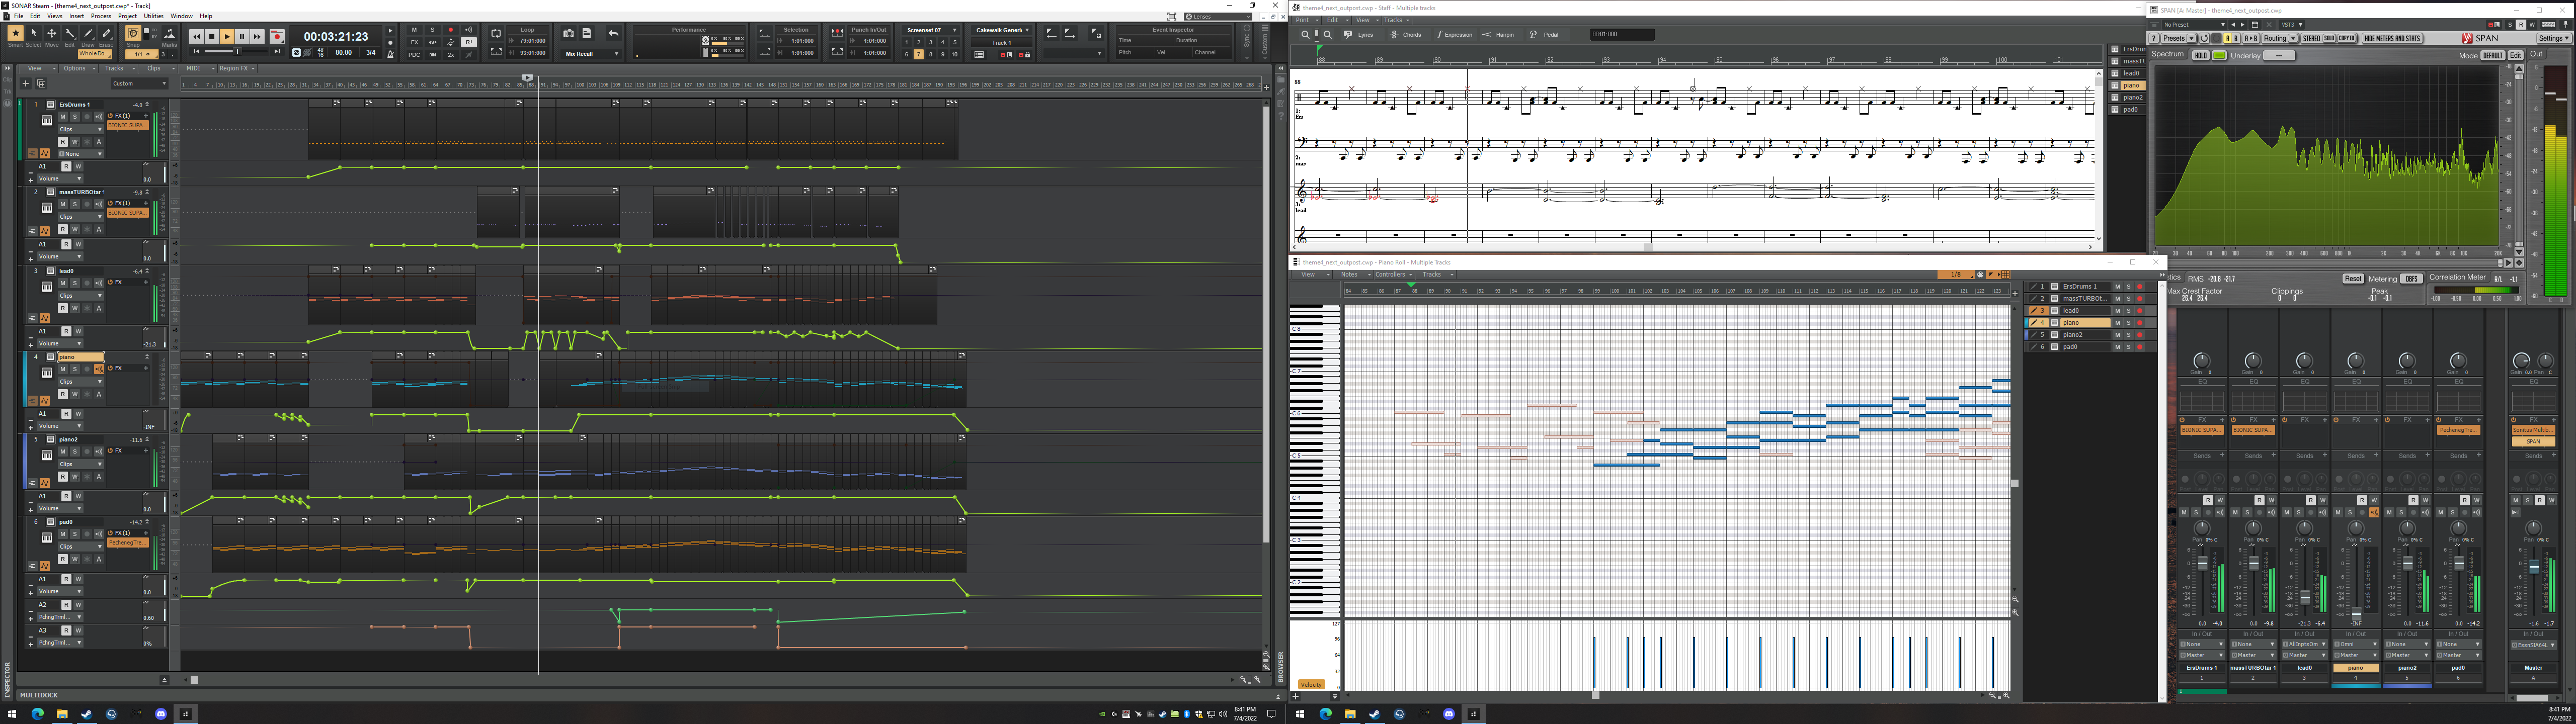The height and width of the screenshot is (724, 2576).
Task: Click the Edit mode button in SPAN
Action: click(x=2515, y=55)
